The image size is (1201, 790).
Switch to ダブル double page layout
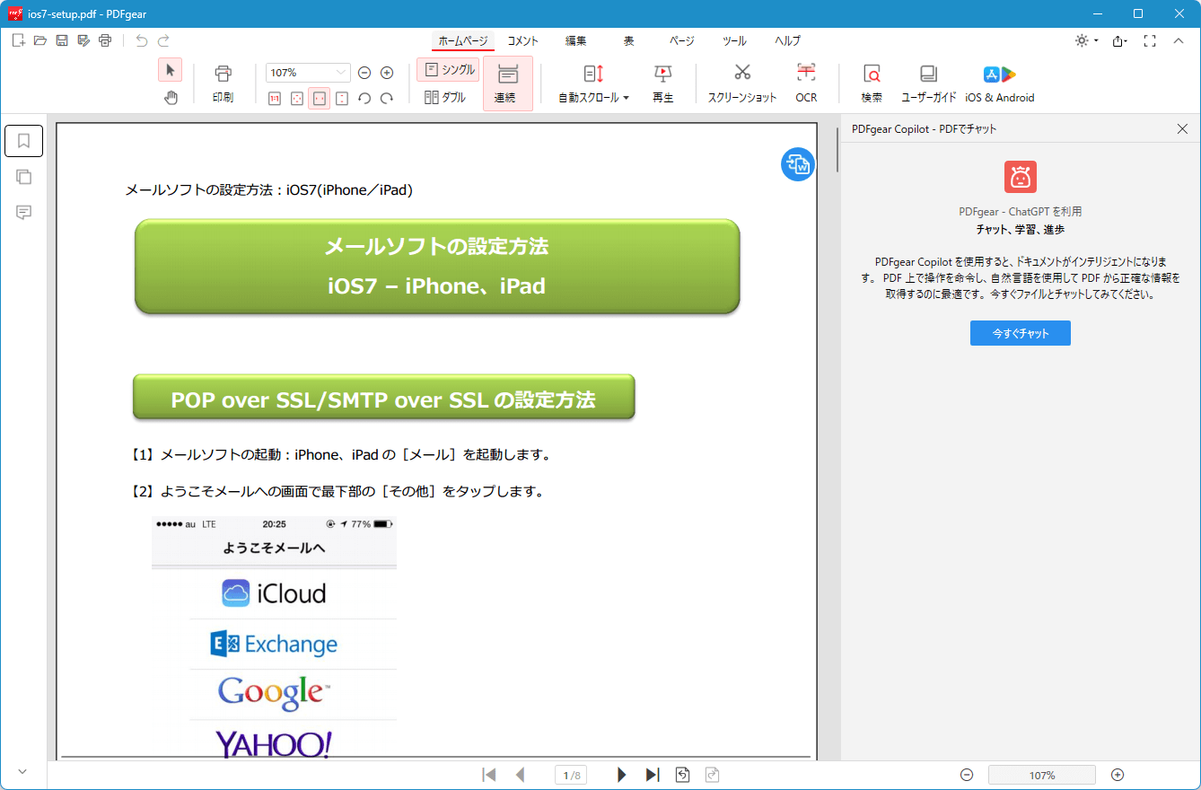click(x=445, y=97)
